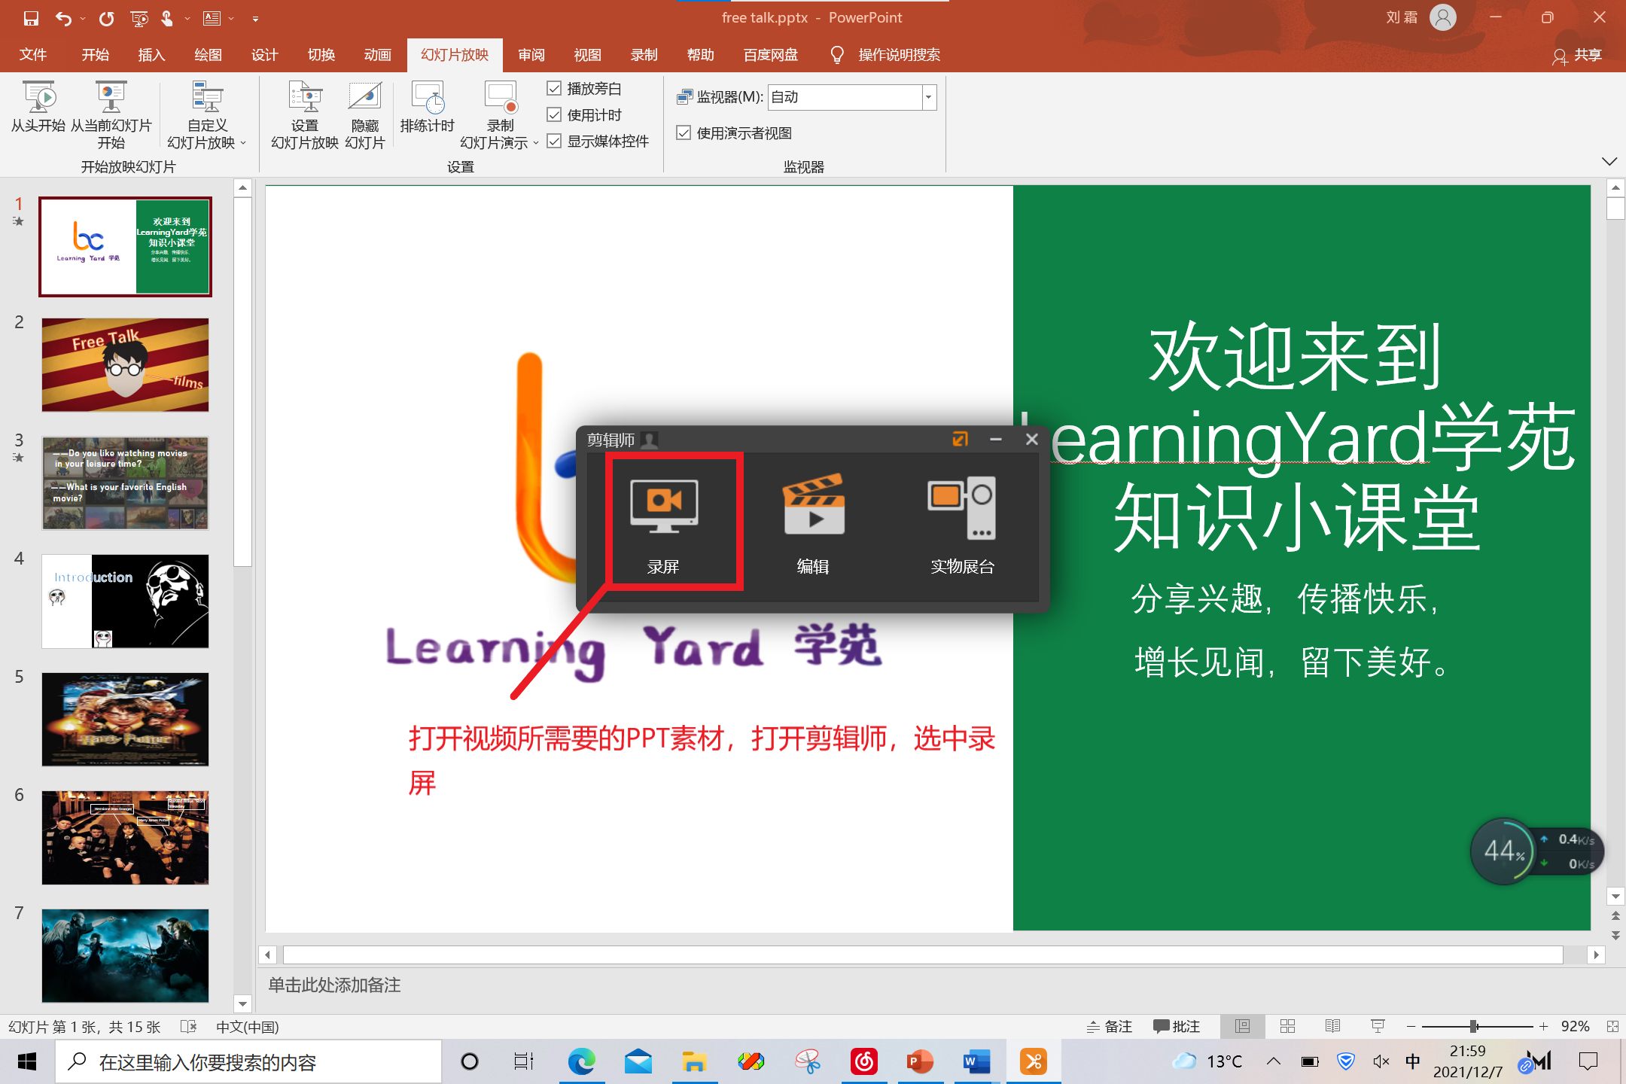This screenshot has height=1084, width=1626.
Task: Click the 从头开始 slideshow icon
Action: click(38, 99)
